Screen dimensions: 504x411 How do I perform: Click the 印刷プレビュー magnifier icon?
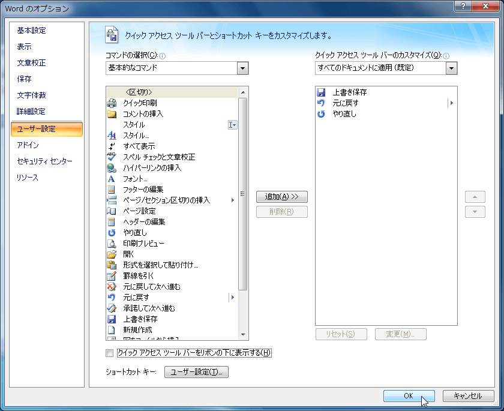[x=112, y=243]
